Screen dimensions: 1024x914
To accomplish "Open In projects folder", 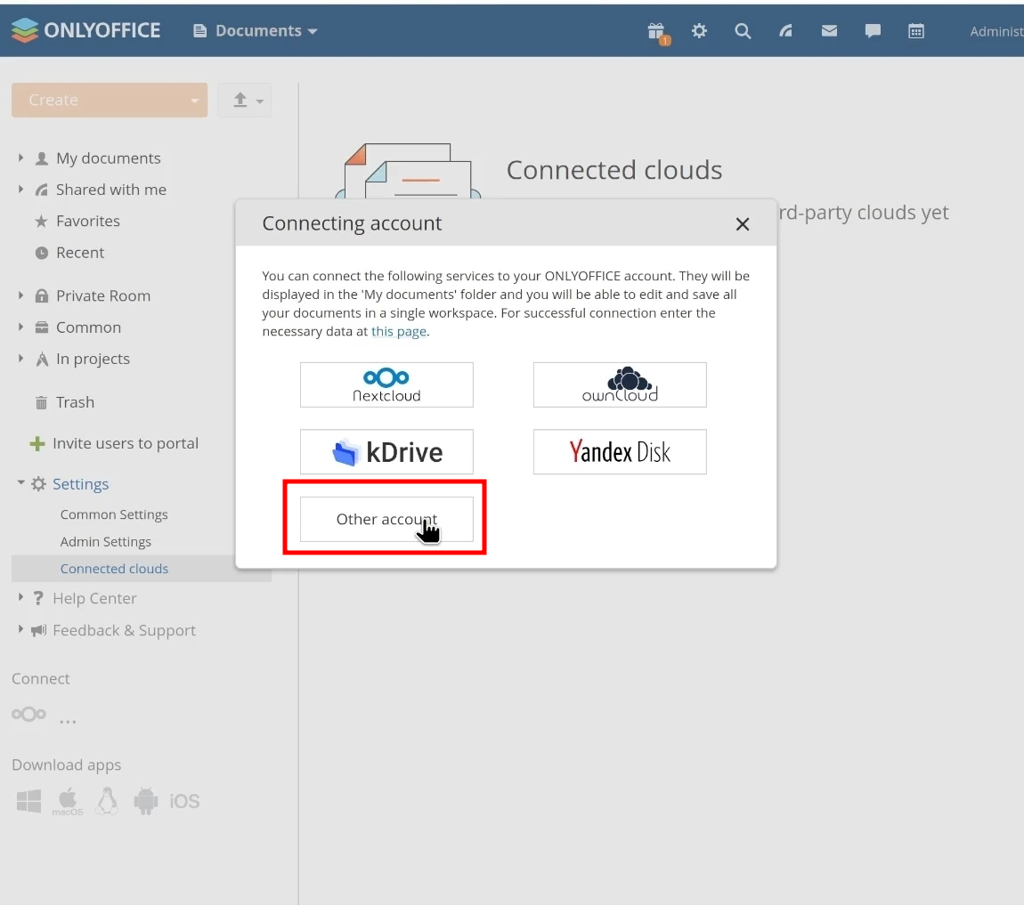I will (x=93, y=359).
